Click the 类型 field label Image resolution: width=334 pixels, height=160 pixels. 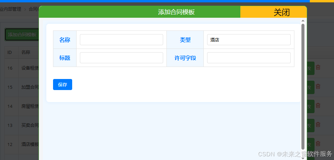click(x=185, y=40)
